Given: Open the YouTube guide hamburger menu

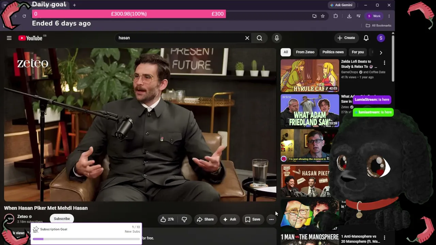Looking at the screenshot, I should 9,38.
